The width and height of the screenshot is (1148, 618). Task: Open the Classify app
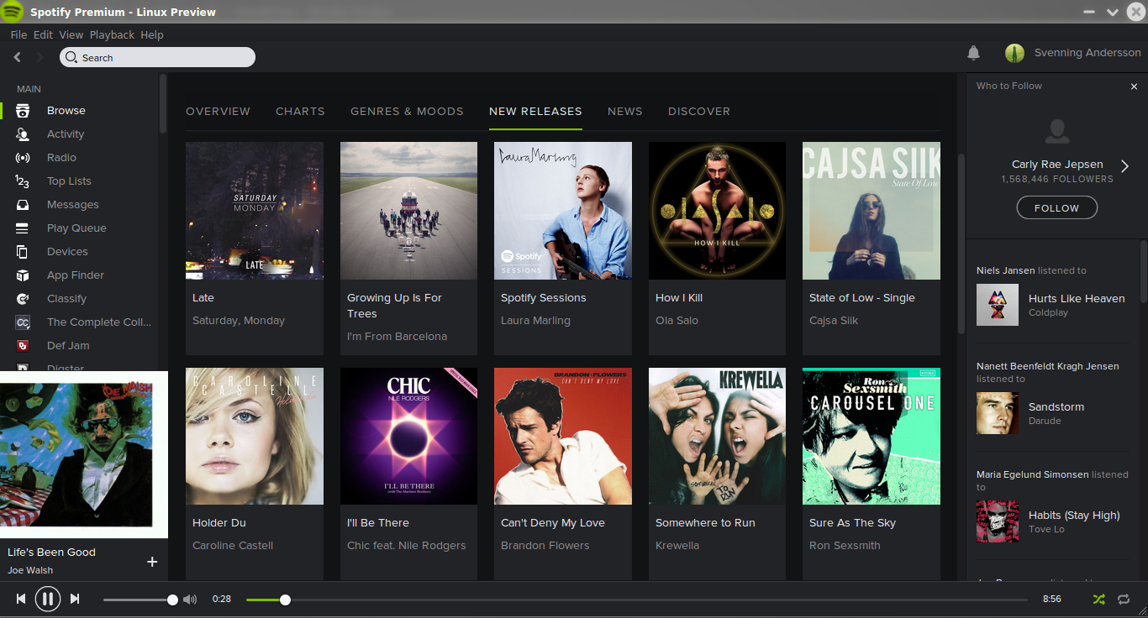66,299
